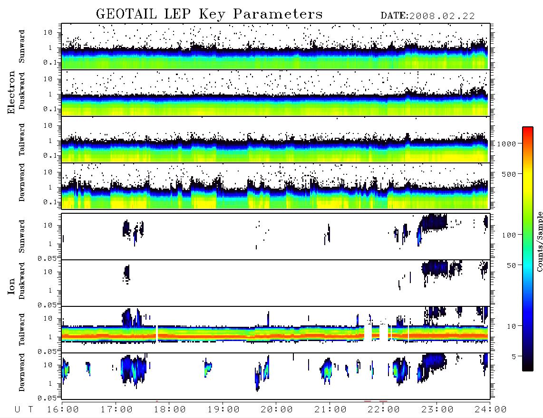Open the Electron Duskward spectrogram panel
The width and height of the screenshot is (543, 418).
click(275, 93)
